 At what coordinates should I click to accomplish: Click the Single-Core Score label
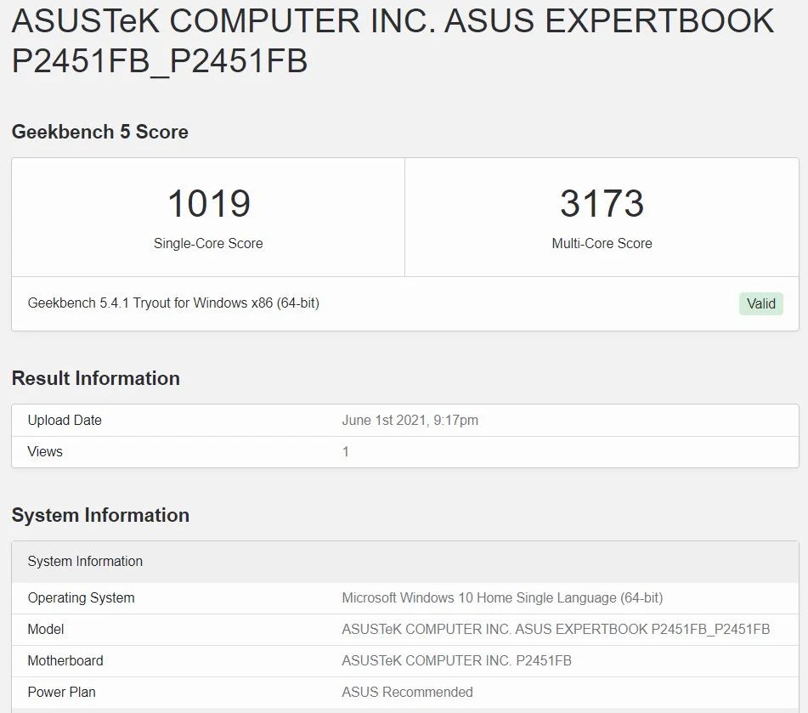pos(208,243)
